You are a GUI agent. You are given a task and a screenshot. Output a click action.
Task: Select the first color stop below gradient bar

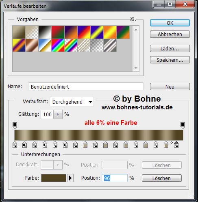[15, 144]
